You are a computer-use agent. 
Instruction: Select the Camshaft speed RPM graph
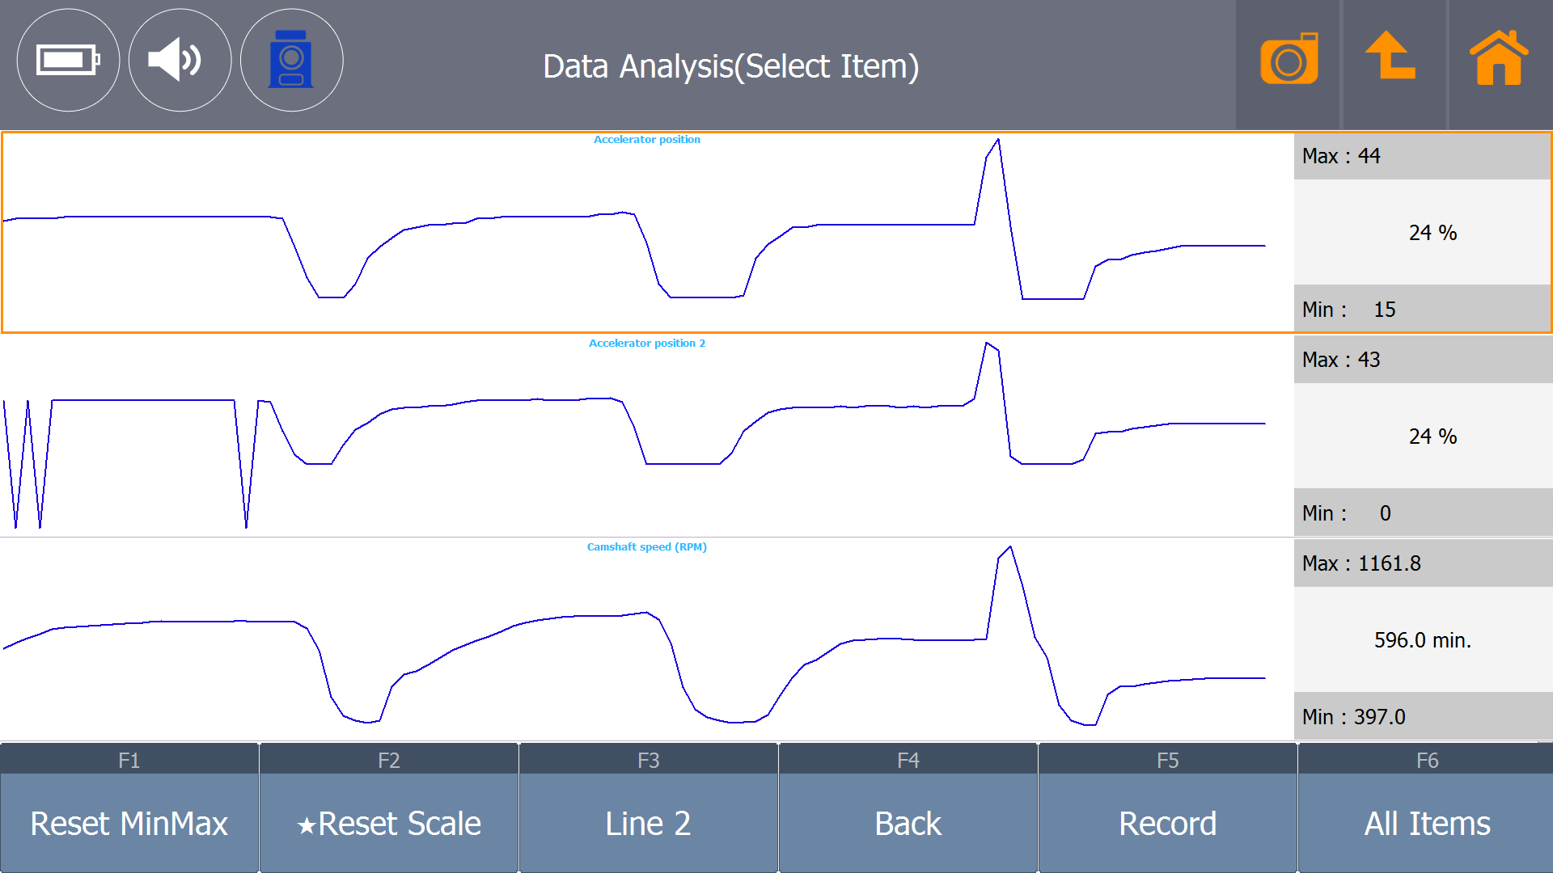click(x=647, y=639)
